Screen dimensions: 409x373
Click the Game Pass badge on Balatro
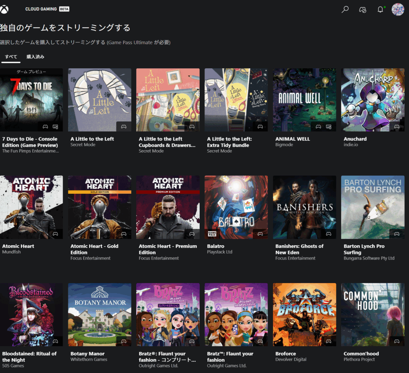(x=212, y=234)
